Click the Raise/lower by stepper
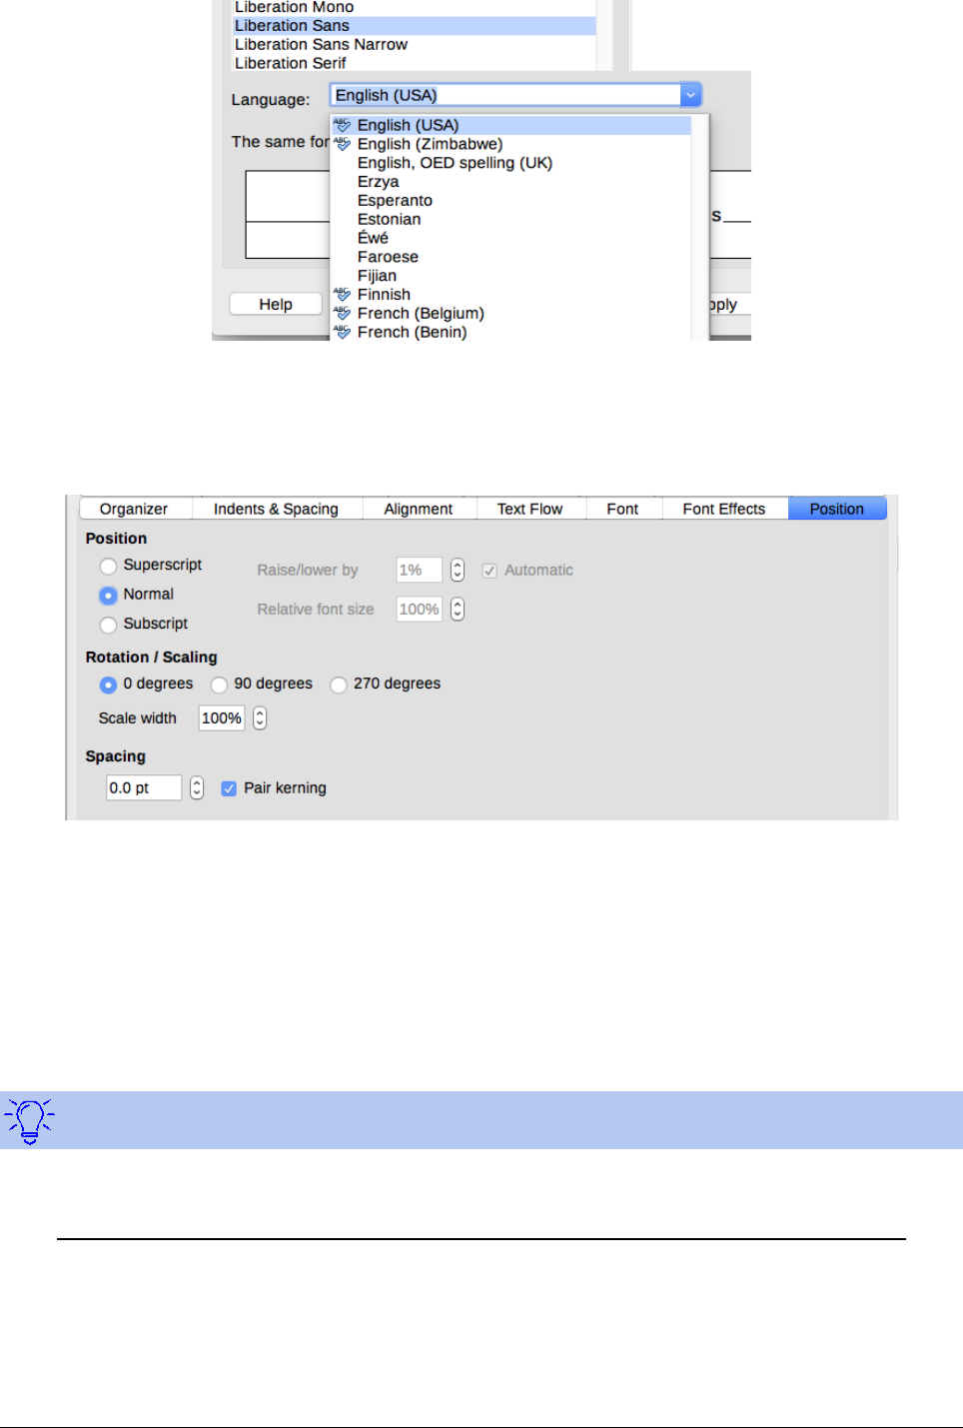 click(458, 570)
